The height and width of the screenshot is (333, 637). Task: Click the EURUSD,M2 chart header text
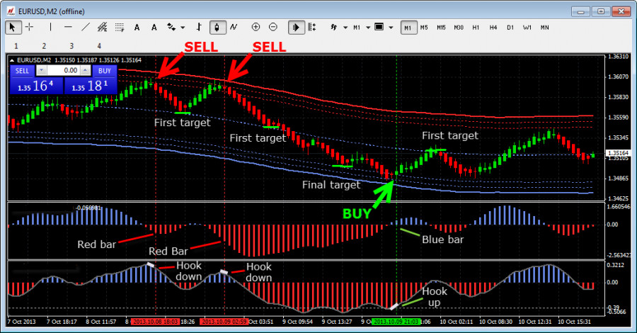pyautogui.click(x=34, y=60)
